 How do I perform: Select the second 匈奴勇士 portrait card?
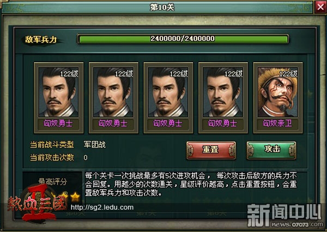(x=113, y=98)
